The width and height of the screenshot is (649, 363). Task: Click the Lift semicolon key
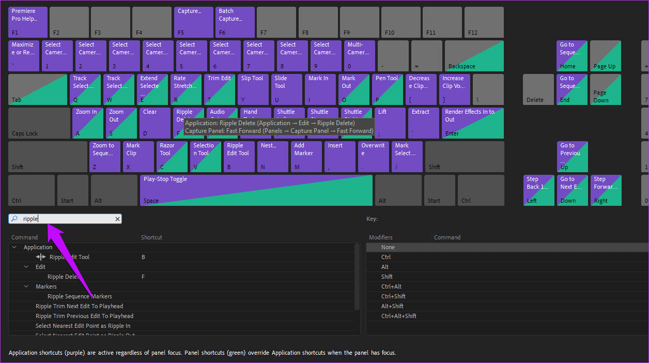[390, 123]
